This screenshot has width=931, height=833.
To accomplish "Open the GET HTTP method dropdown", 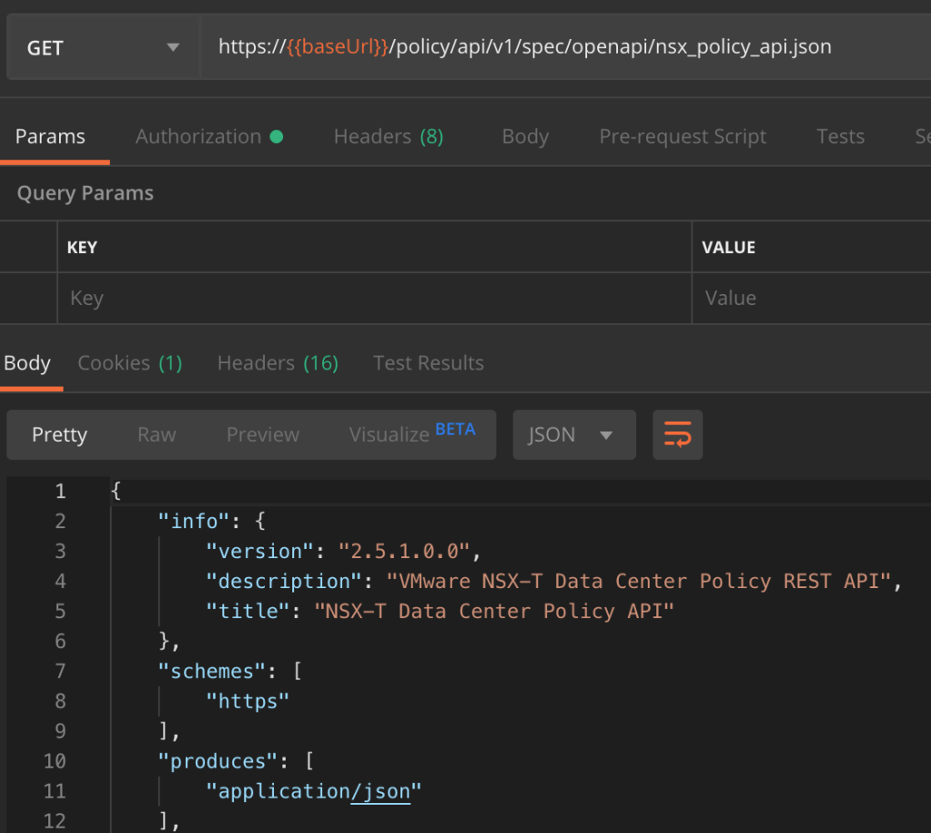I will point(102,47).
